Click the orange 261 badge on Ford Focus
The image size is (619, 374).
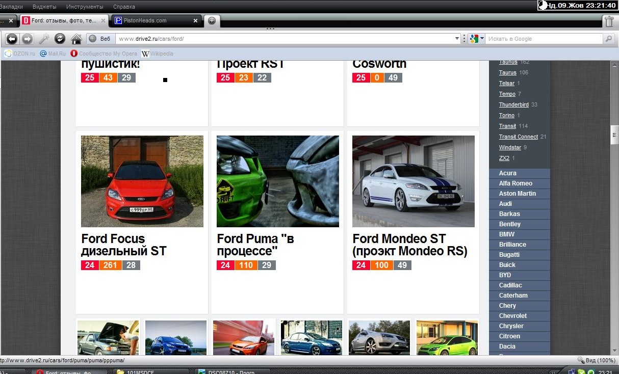[x=110, y=265]
